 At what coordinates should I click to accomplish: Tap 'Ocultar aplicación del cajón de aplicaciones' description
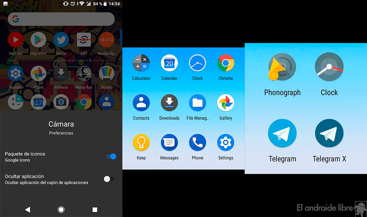click(46, 183)
